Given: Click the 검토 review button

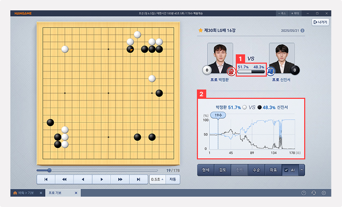Looking at the screenshot, I should tap(222, 170).
